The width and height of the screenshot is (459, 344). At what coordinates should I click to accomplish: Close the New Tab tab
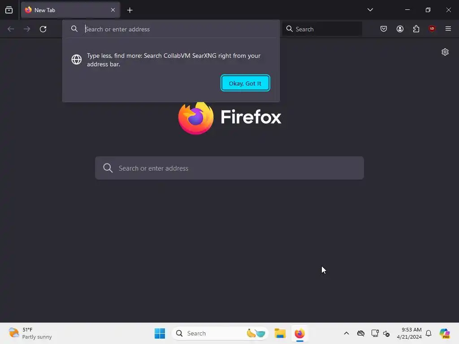(x=113, y=10)
